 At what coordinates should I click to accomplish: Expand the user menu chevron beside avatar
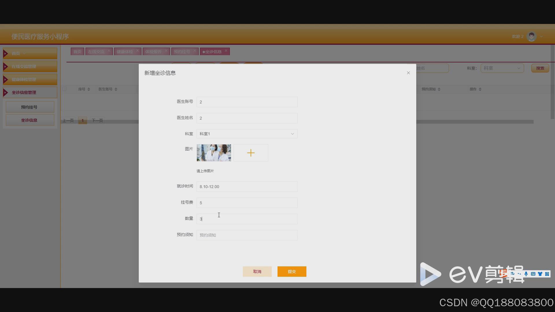[x=541, y=37]
